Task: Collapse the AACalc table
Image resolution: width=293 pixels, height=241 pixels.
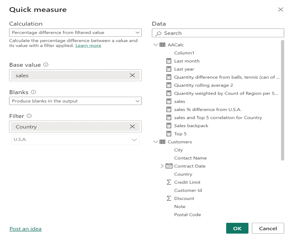Action: [156, 45]
